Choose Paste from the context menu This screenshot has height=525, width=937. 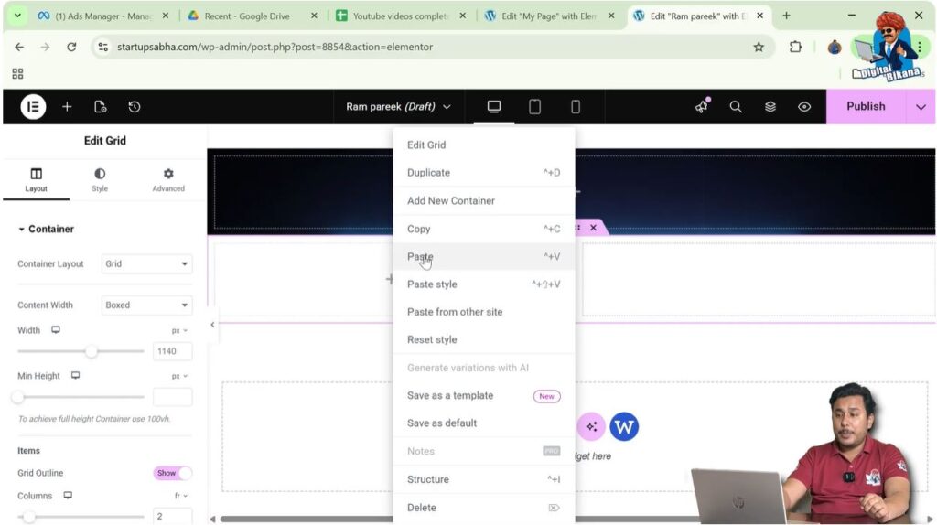pos(420,257)
